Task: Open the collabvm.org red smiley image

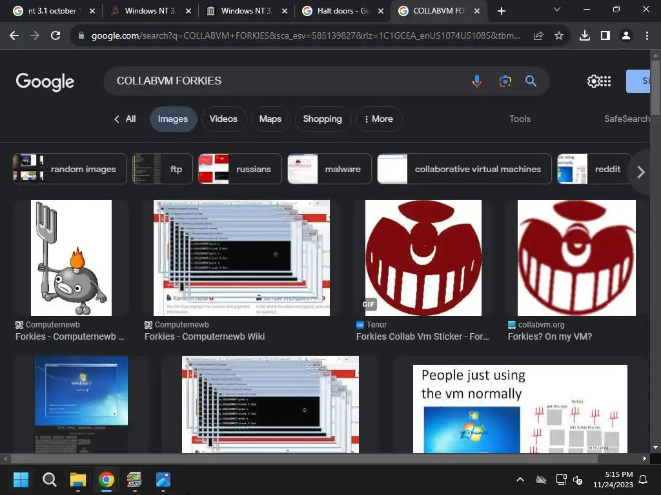Action: pos(576,258)
